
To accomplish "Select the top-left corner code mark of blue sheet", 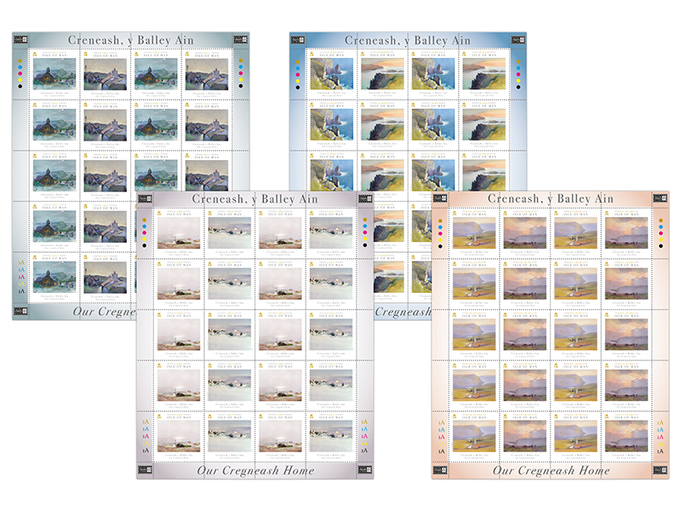I will click(297, 40).
